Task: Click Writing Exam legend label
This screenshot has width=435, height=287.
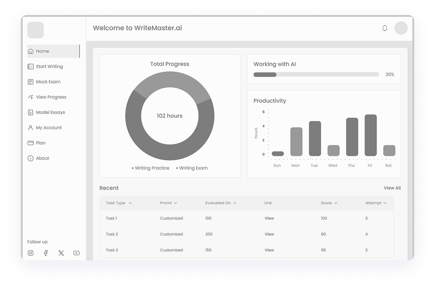Action: 194,168
